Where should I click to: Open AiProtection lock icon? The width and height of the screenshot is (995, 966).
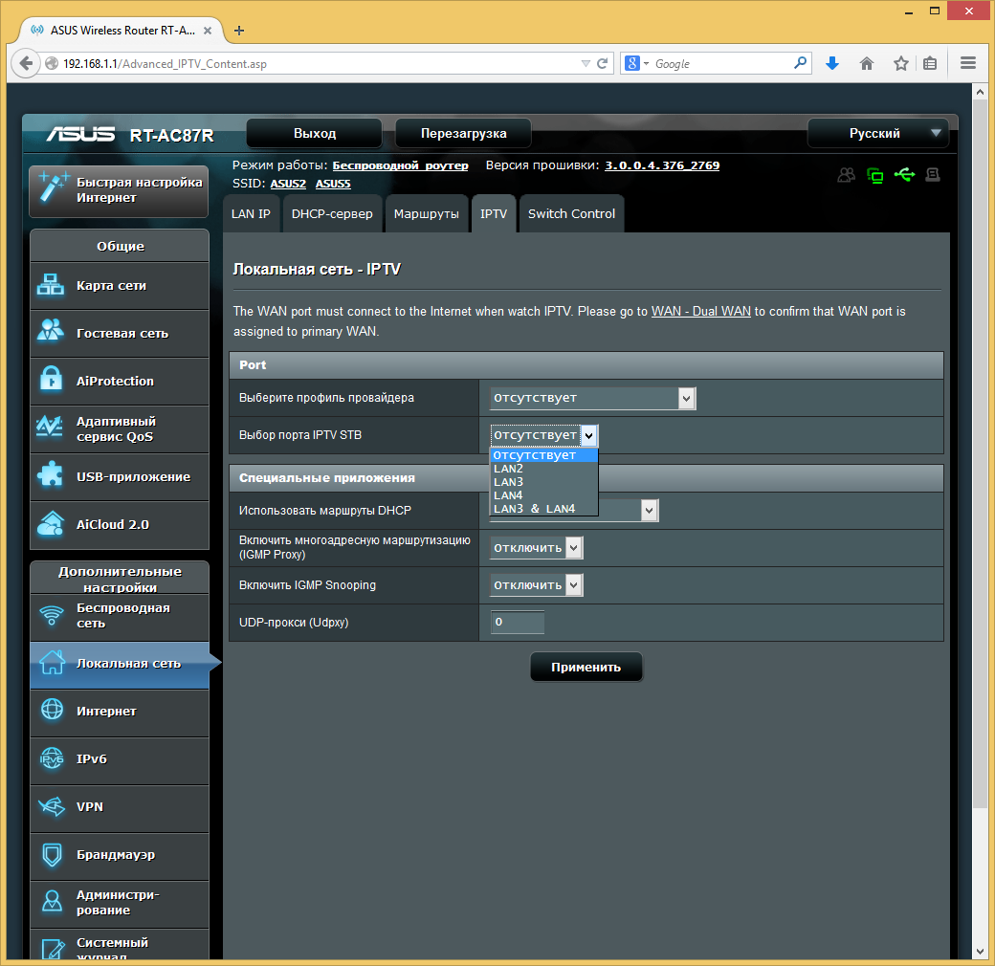tap(51, 379)
